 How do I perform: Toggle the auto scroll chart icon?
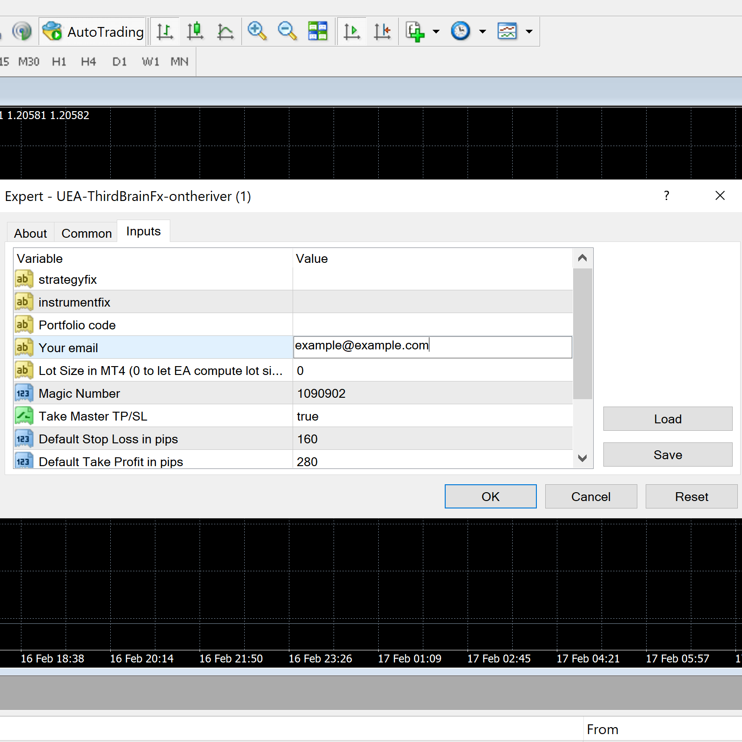coord(352,32)
